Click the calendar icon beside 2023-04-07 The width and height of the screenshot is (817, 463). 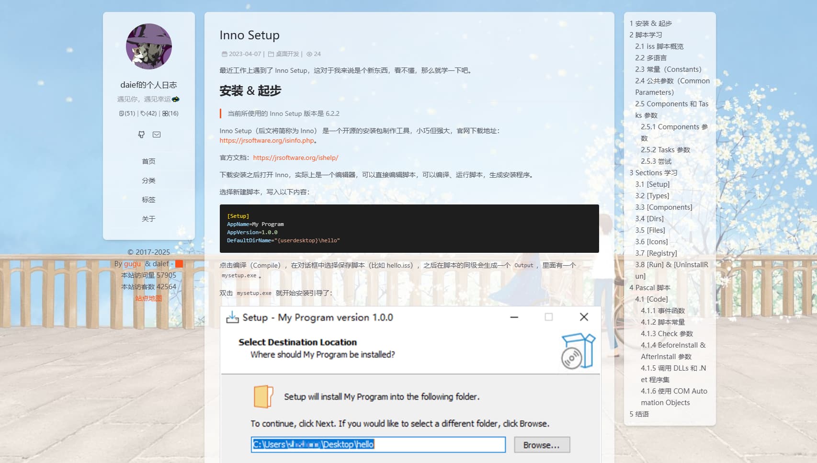click(224, 54)
